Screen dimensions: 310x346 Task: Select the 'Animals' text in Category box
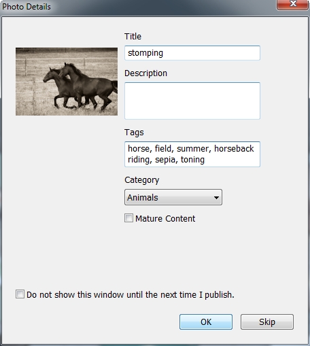click(x=143, y=198)
